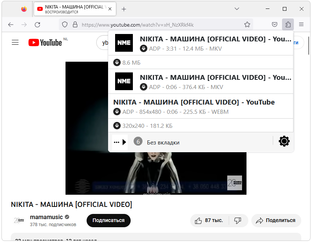Click title of 12.4 МБ MKV entry

[x=216, y=39]
